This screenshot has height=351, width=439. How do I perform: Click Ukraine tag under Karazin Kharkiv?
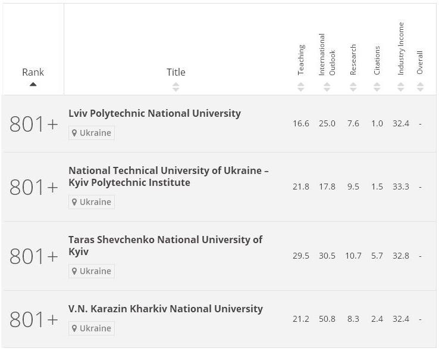tap(92, 328)
